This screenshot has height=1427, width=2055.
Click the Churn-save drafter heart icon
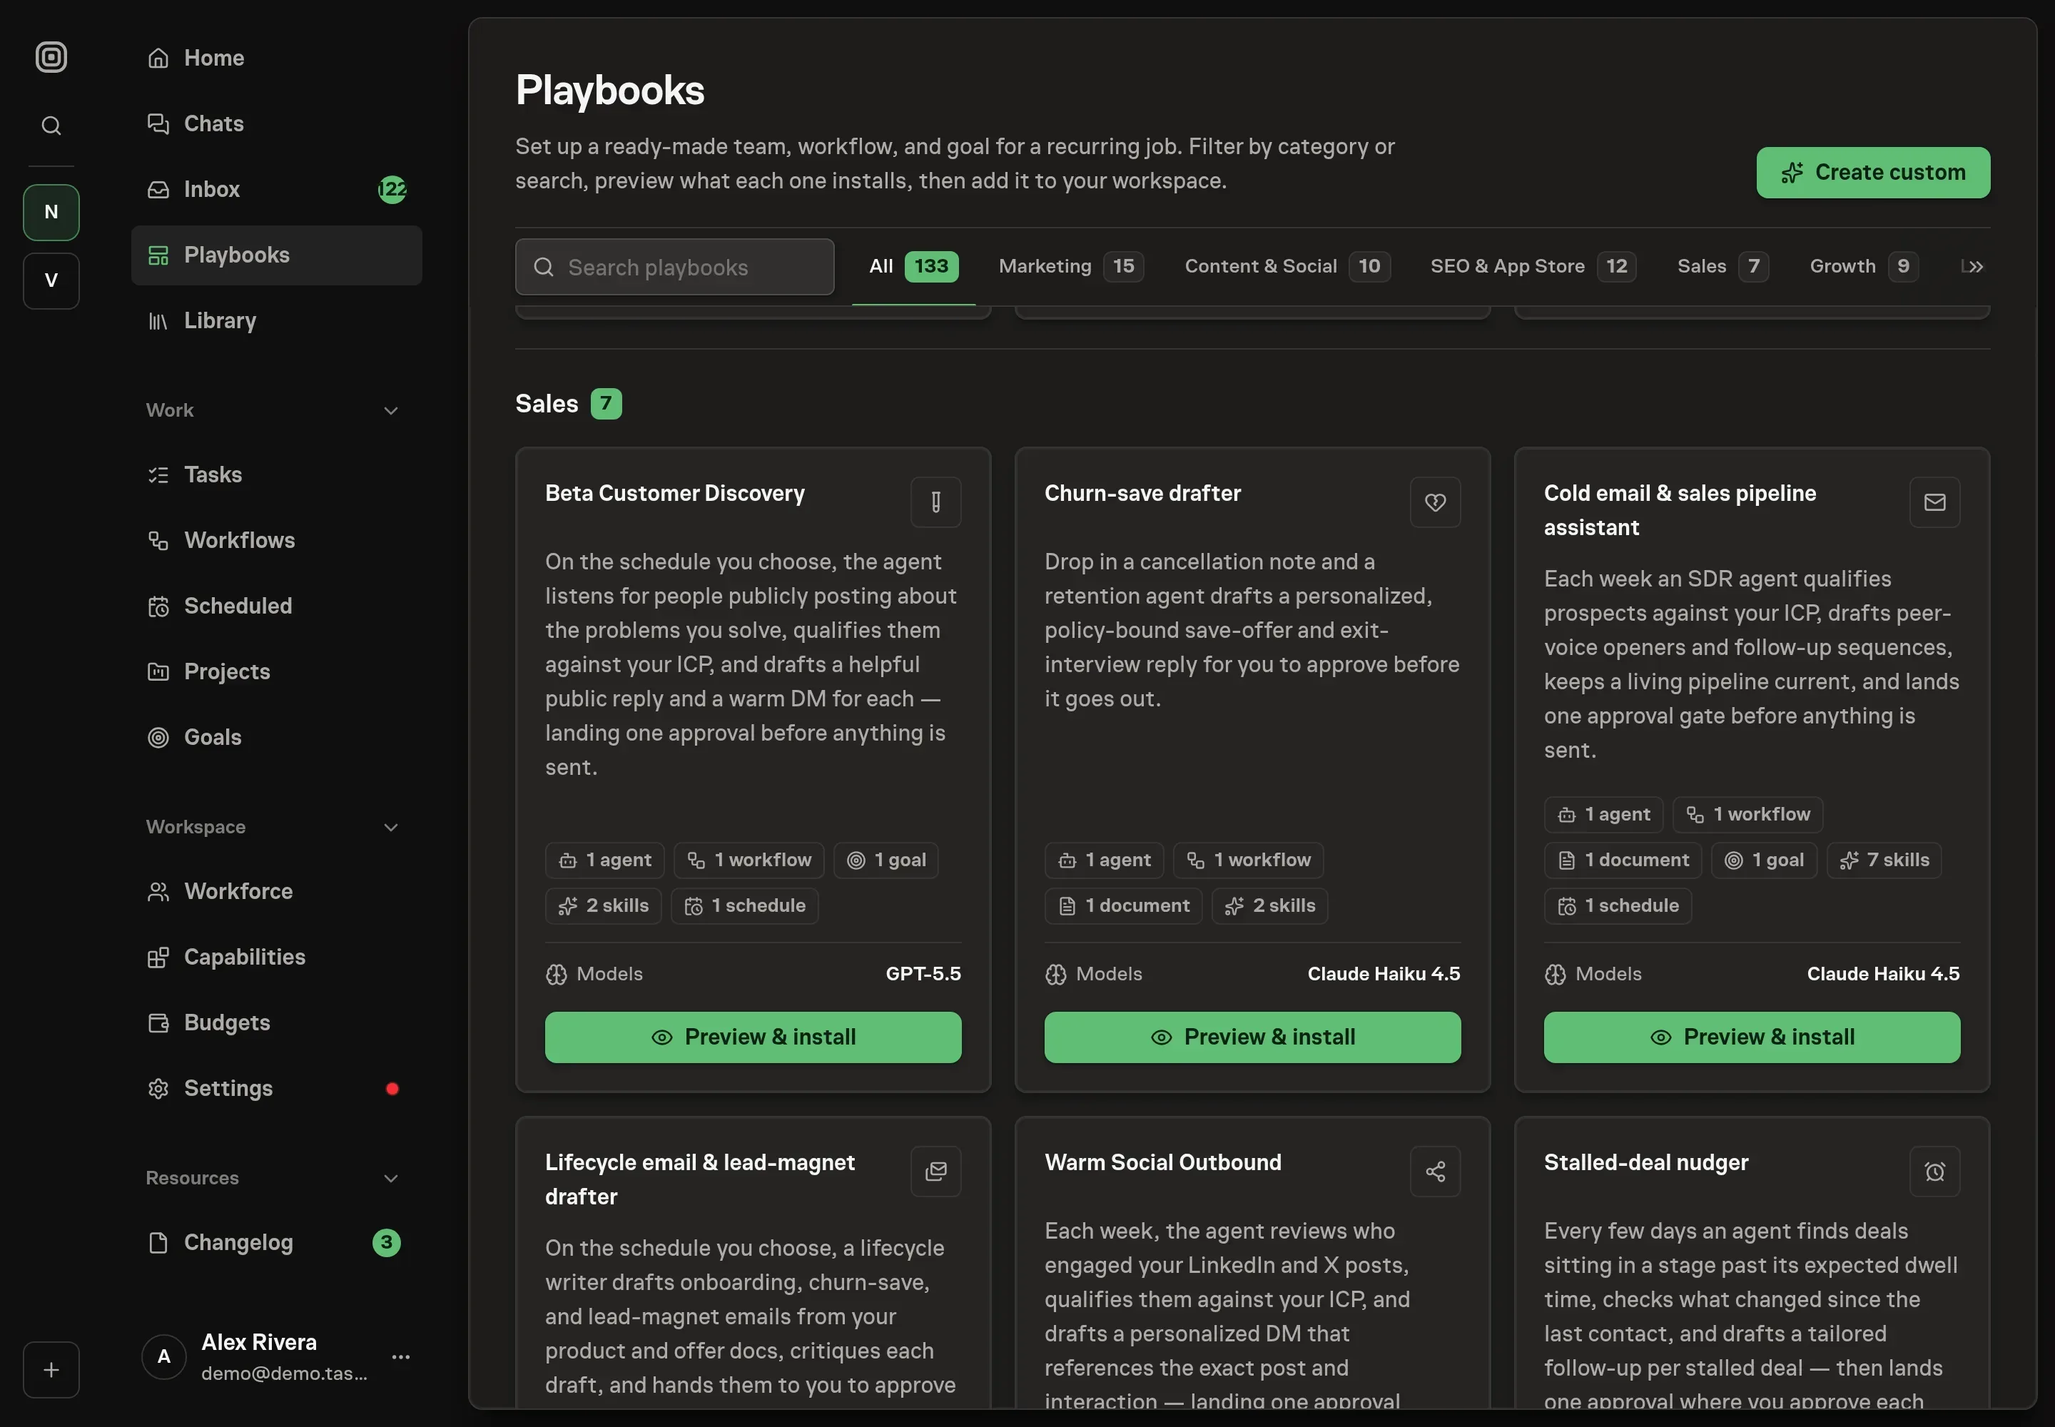point(1434,502)
